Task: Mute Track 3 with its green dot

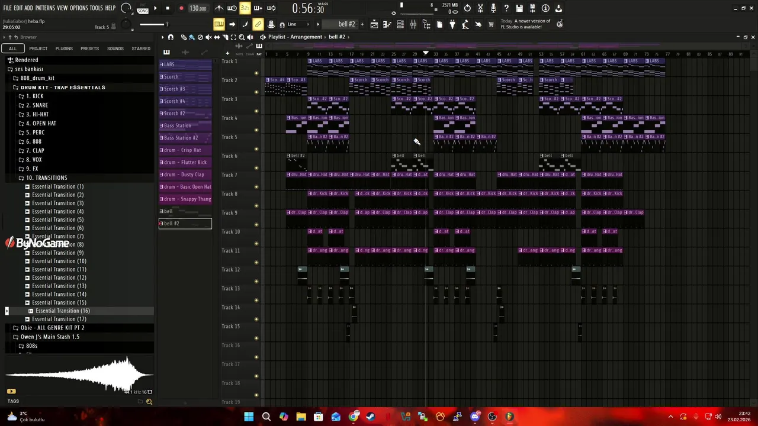Action: [256, 111]
